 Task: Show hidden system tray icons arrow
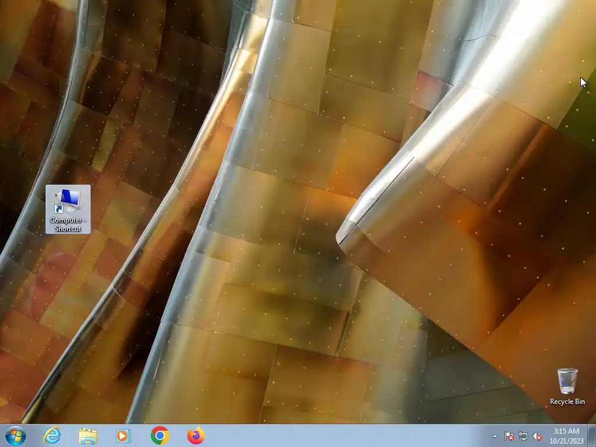point(495,436)
